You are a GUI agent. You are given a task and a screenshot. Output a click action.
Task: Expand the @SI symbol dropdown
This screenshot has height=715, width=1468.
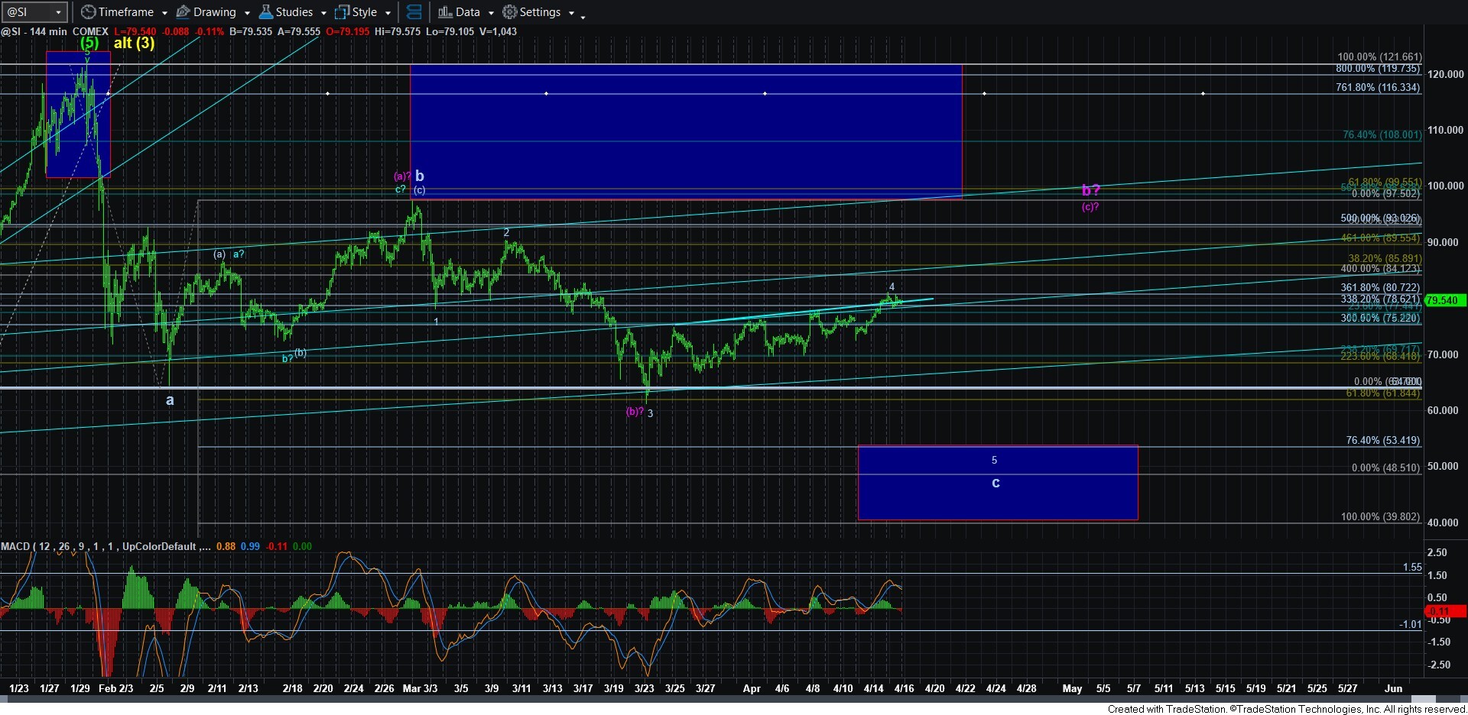(x=58, y=12)
